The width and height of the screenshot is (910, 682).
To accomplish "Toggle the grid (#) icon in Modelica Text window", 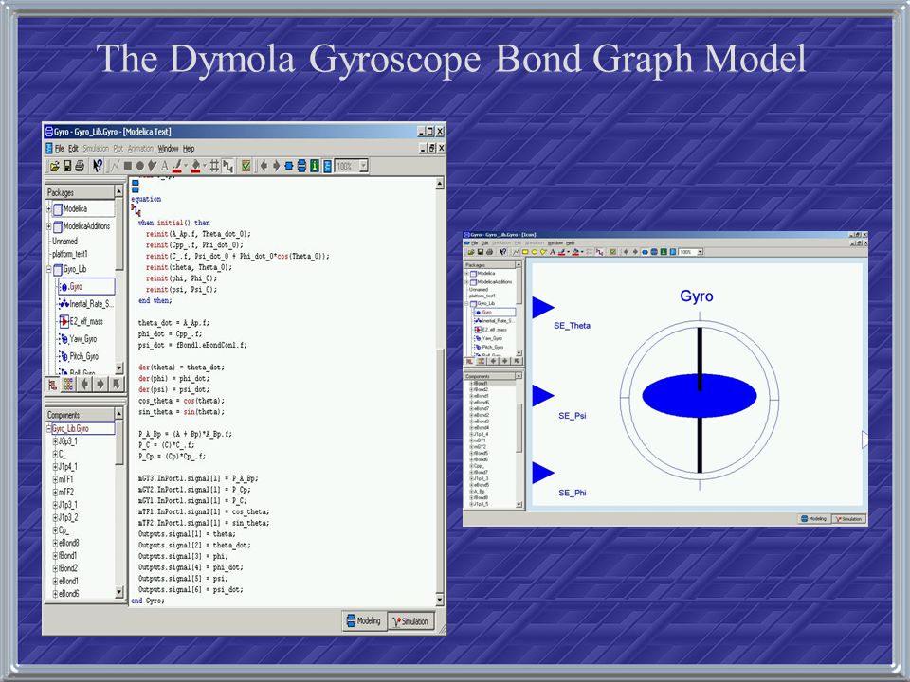I will tap(214, 167).
